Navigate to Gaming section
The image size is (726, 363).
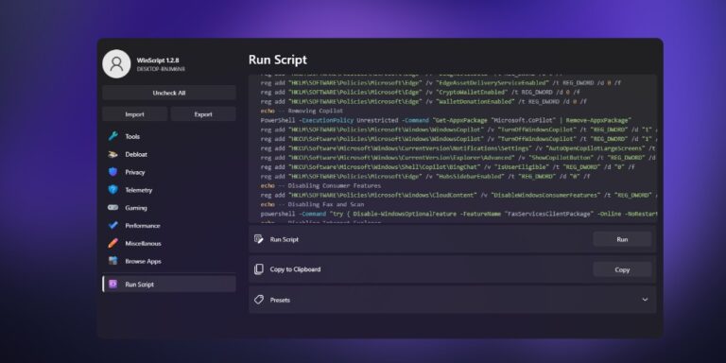click(169, 208)
